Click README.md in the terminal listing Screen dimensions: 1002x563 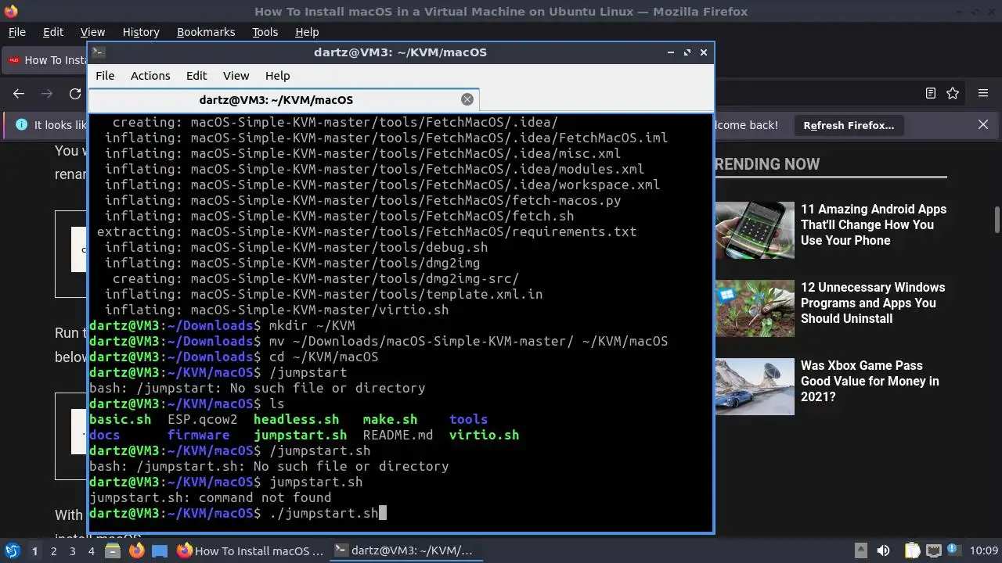[398, 435]
